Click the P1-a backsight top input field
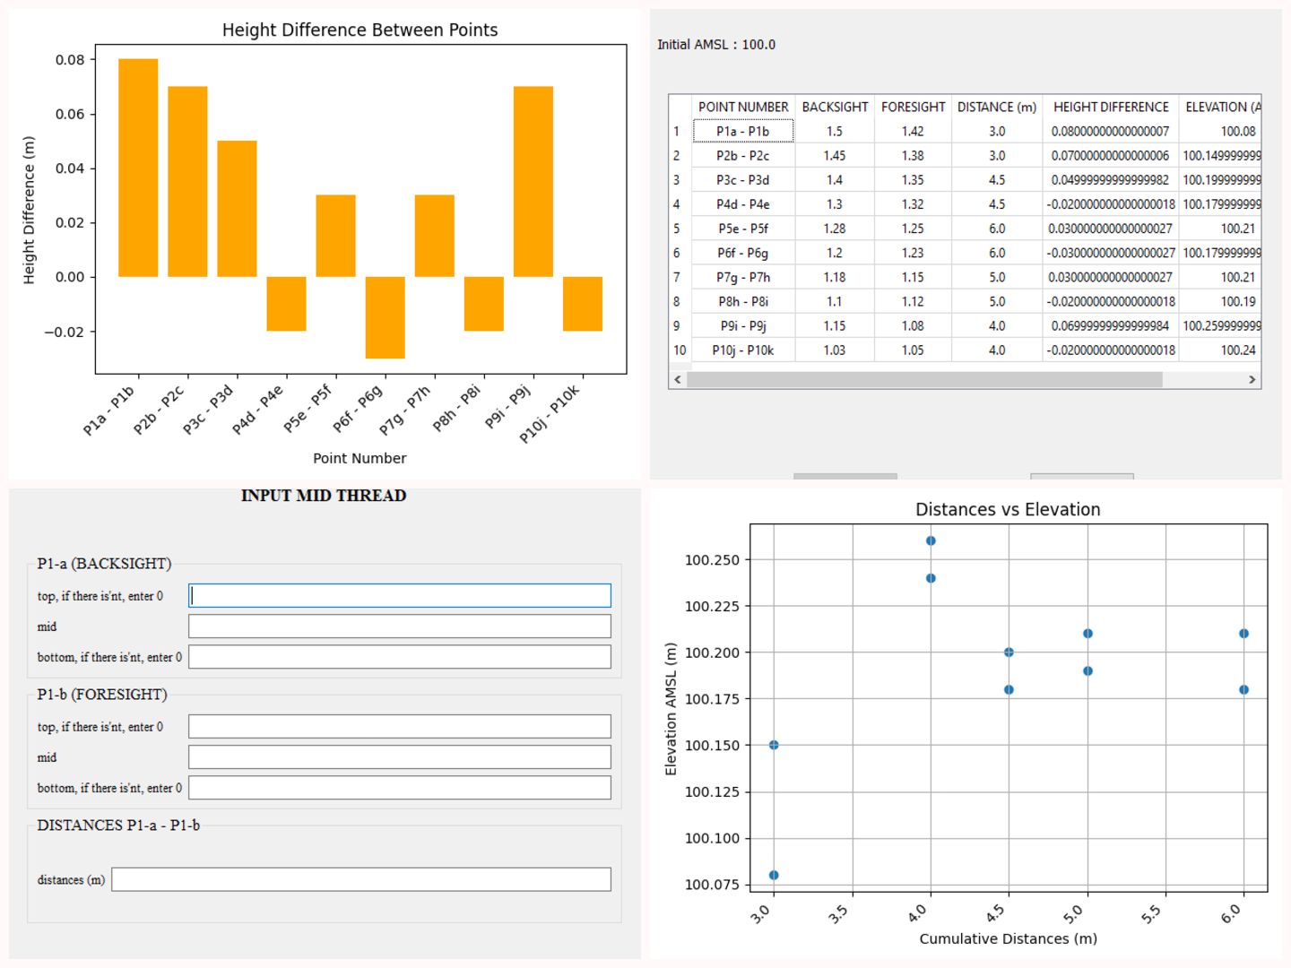This screenshot has height=968, width=1291. coord(400,596)
